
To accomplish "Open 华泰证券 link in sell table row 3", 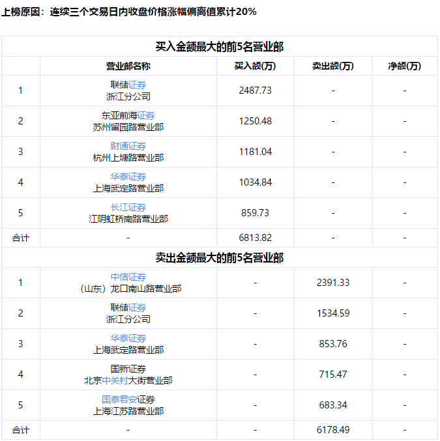I will (128, 338).
